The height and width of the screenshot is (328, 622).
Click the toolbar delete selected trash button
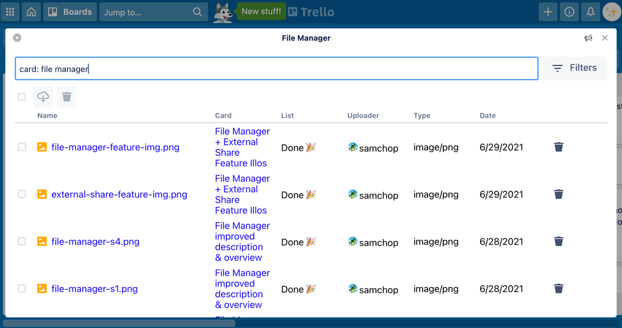pyautogui.click(x=67, y=96)
